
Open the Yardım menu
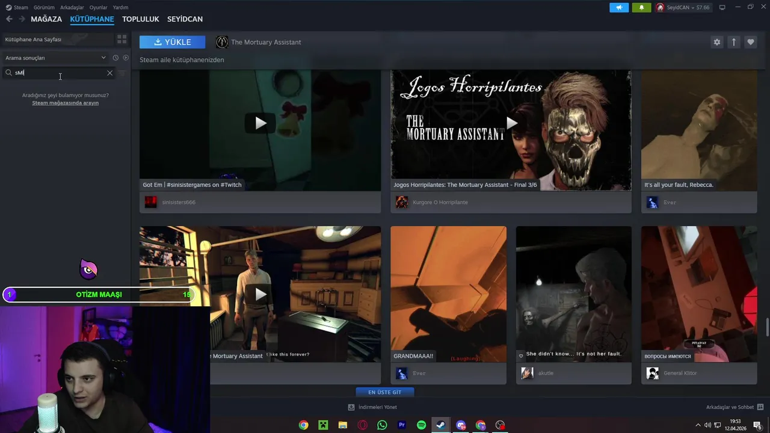[x=120, y=7]
